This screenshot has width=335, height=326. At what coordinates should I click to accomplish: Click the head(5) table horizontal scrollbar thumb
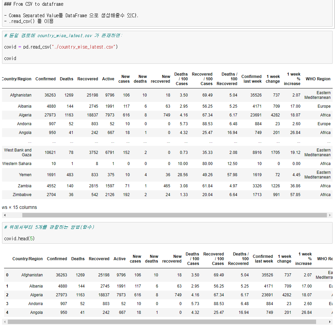(162, 322)
